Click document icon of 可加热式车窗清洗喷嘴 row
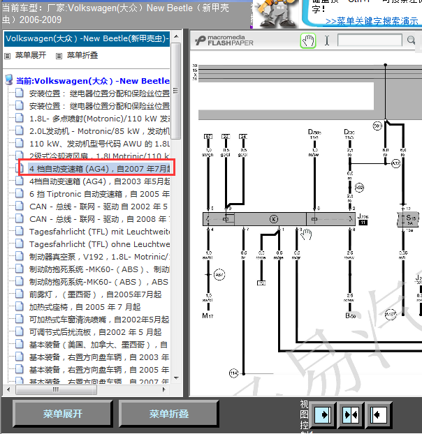 pyautogui.click(x=20, y=319)
